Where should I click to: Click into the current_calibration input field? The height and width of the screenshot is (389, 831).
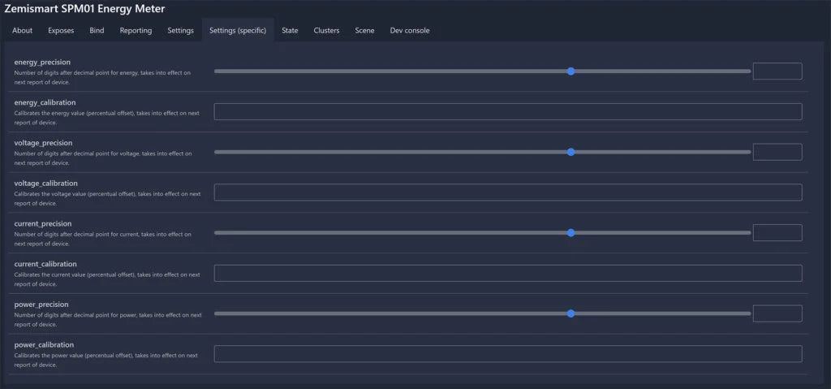[x=507, y=274]
